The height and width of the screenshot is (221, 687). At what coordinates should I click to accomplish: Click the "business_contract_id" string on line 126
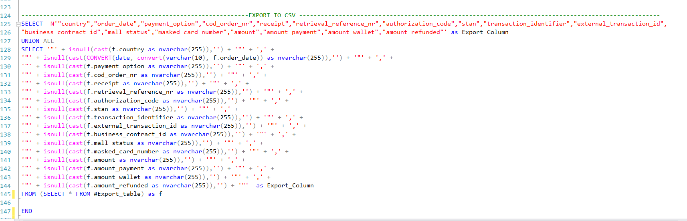(61, 32)
